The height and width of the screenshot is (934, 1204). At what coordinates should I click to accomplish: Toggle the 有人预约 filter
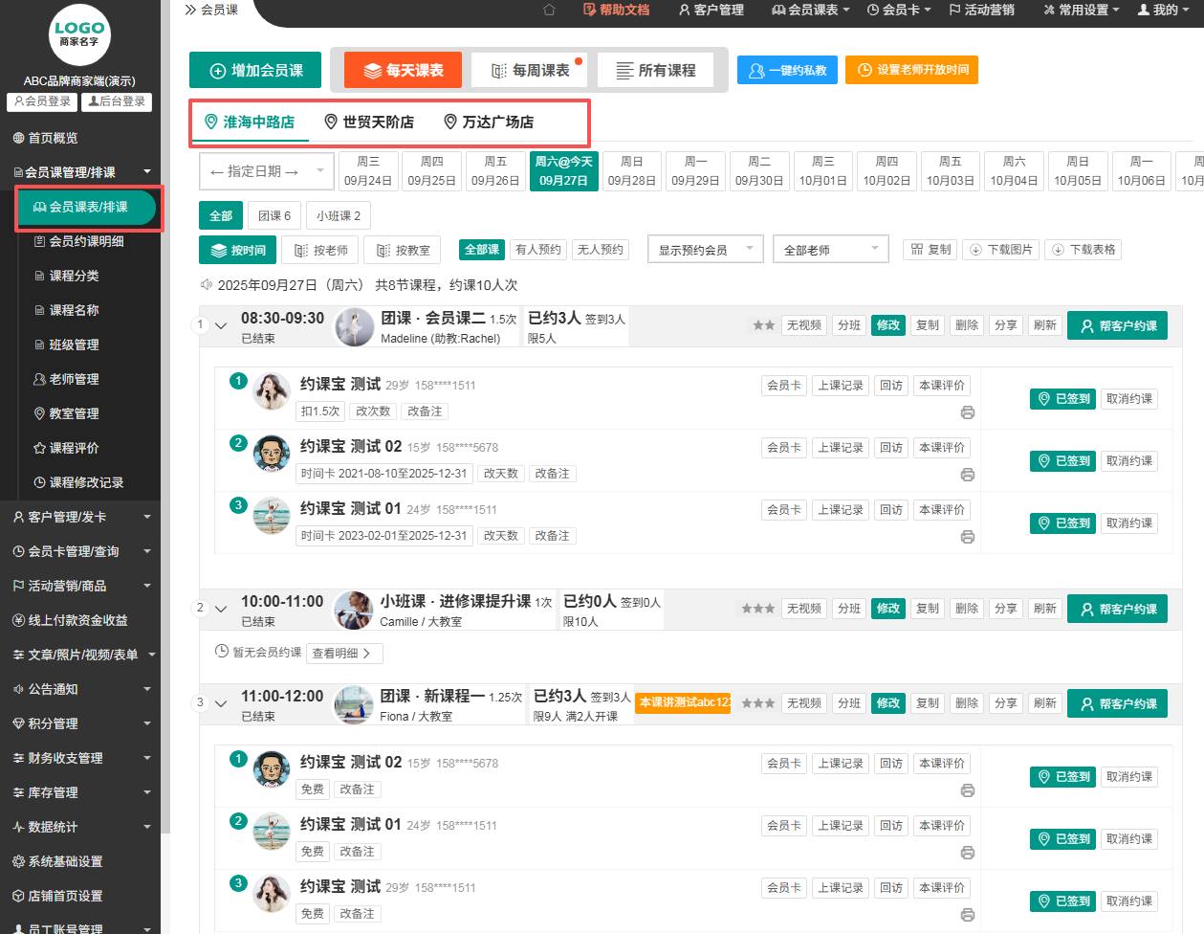point(537,250)
